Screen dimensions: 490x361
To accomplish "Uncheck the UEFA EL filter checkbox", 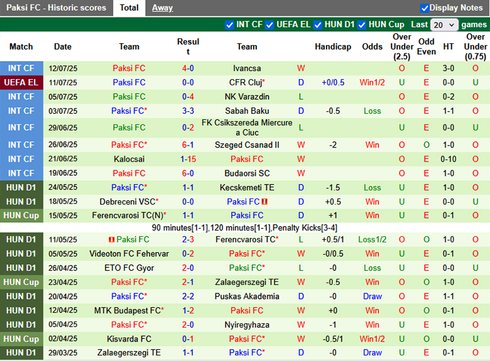I will click(x=269, y=24).
